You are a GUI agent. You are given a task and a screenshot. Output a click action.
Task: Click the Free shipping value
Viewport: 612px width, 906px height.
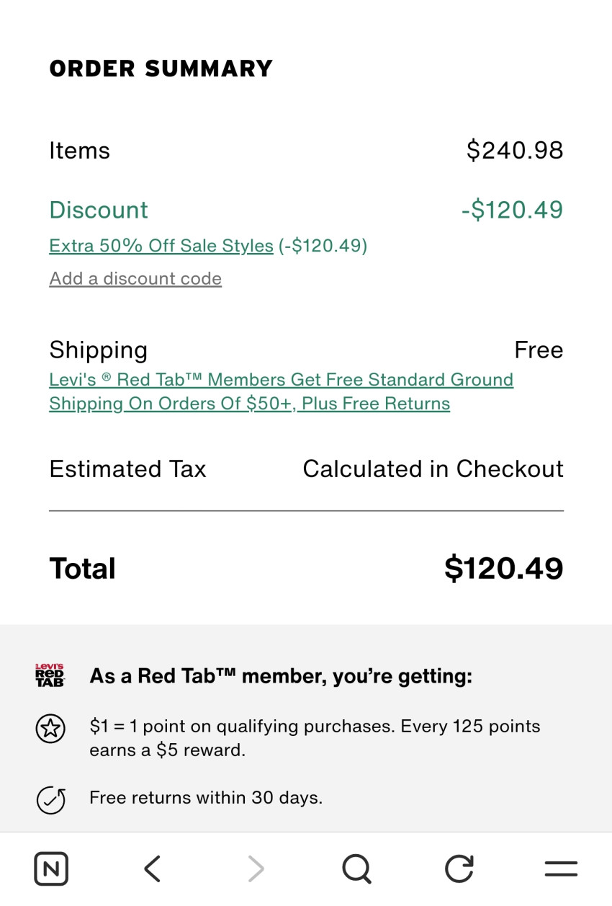pyautogui.click(x=539, y=350)
